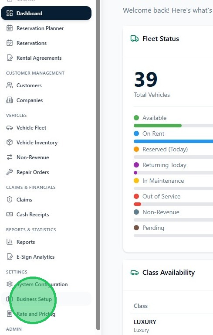Viewport: 213px width, 335px height.
Task: Click the Reports bar chart icon
Action: 10,242
